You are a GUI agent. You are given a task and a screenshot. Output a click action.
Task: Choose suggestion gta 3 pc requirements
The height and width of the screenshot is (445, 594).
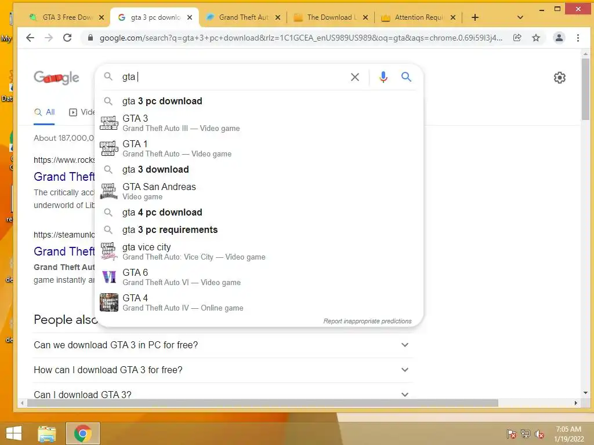pos(259,229)
